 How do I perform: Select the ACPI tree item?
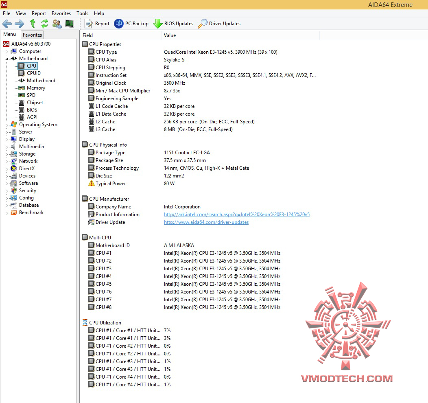(x=32, y=117)
